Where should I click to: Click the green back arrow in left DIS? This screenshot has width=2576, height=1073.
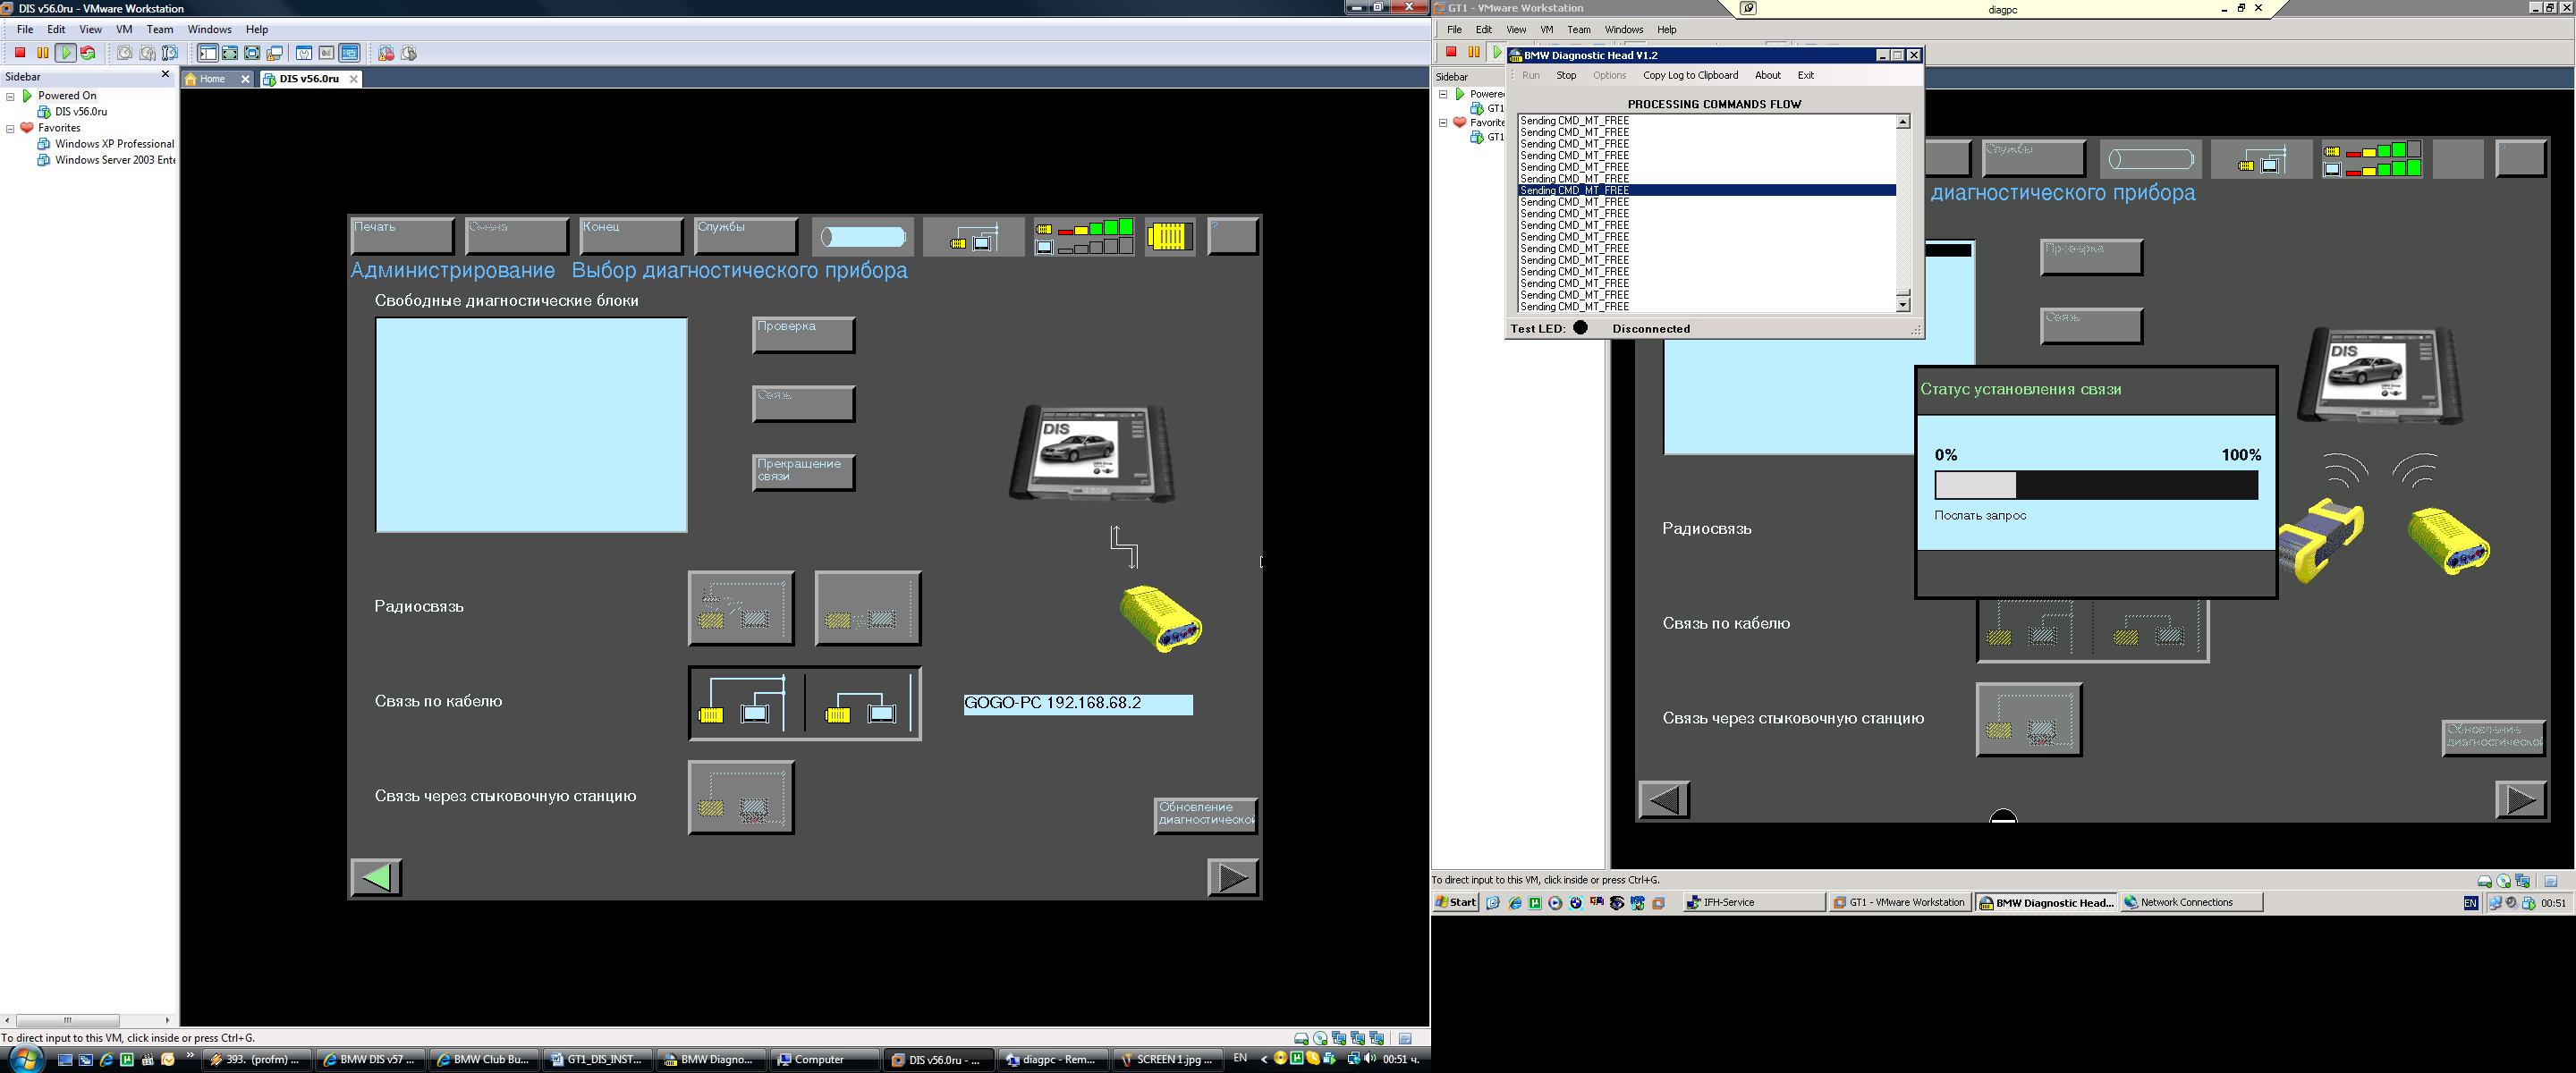tap(376, 877)
